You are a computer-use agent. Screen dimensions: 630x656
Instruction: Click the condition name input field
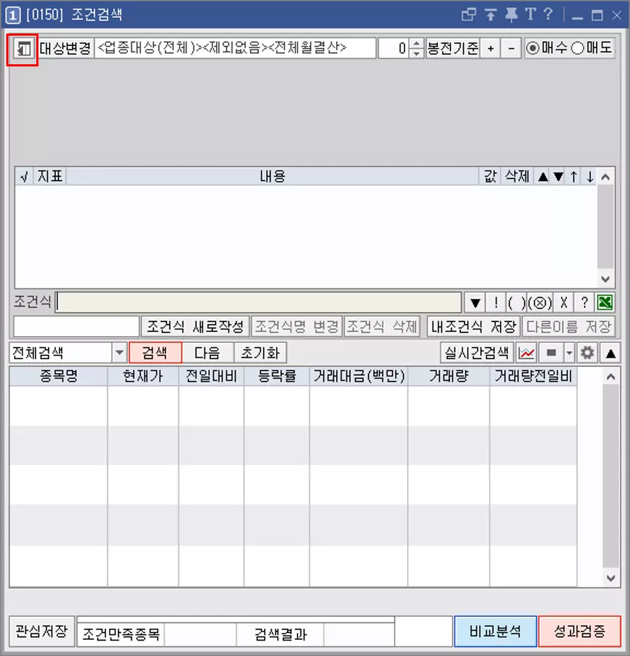click(x=76, y=326)
